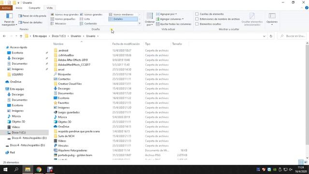Open the Opciones button
The width and height of the screenshot is (309, 174).
pos(272,19)
